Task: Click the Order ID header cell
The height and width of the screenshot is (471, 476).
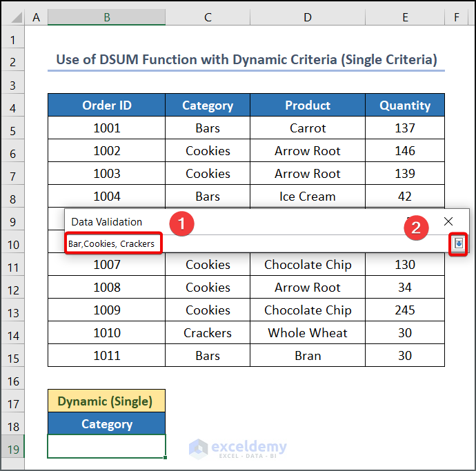Action: click(106, 106)
